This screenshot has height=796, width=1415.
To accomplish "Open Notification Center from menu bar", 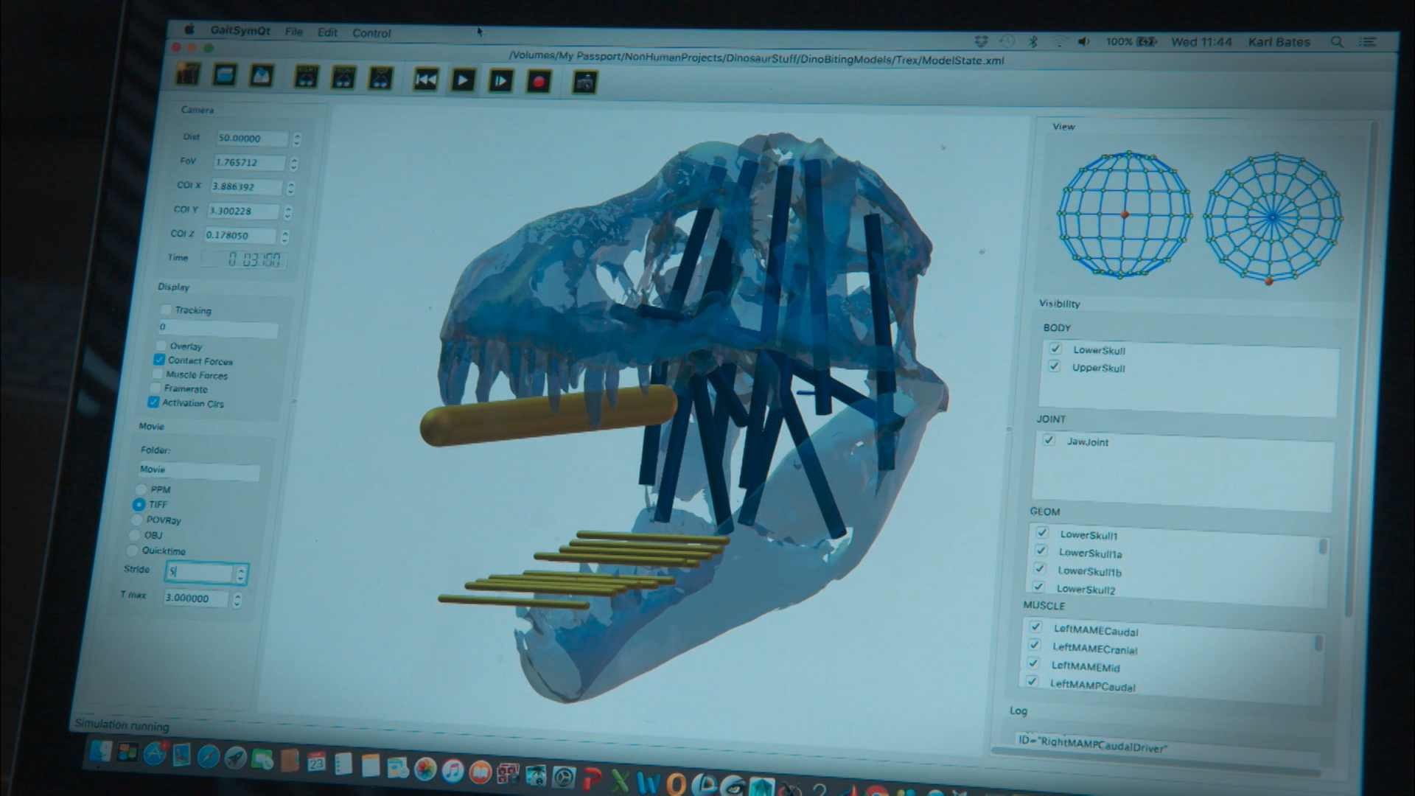I will (1368, 42).
